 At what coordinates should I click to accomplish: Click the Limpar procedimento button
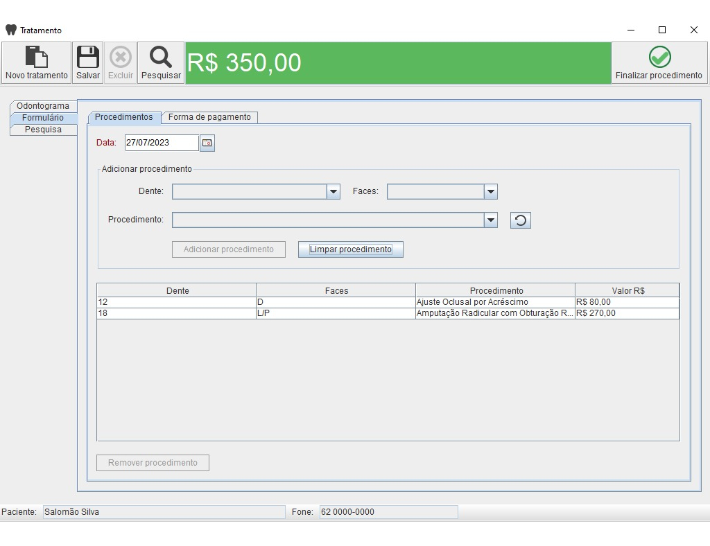pos(350,249)
